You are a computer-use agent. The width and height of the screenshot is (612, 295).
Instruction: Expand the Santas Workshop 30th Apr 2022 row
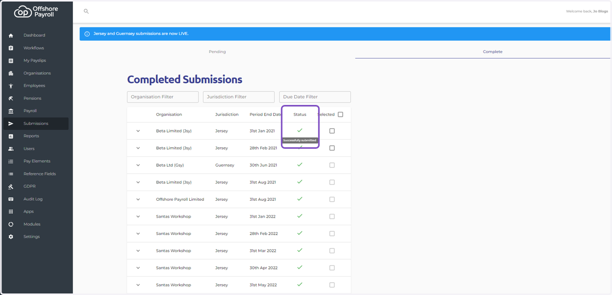pos(138,267)
